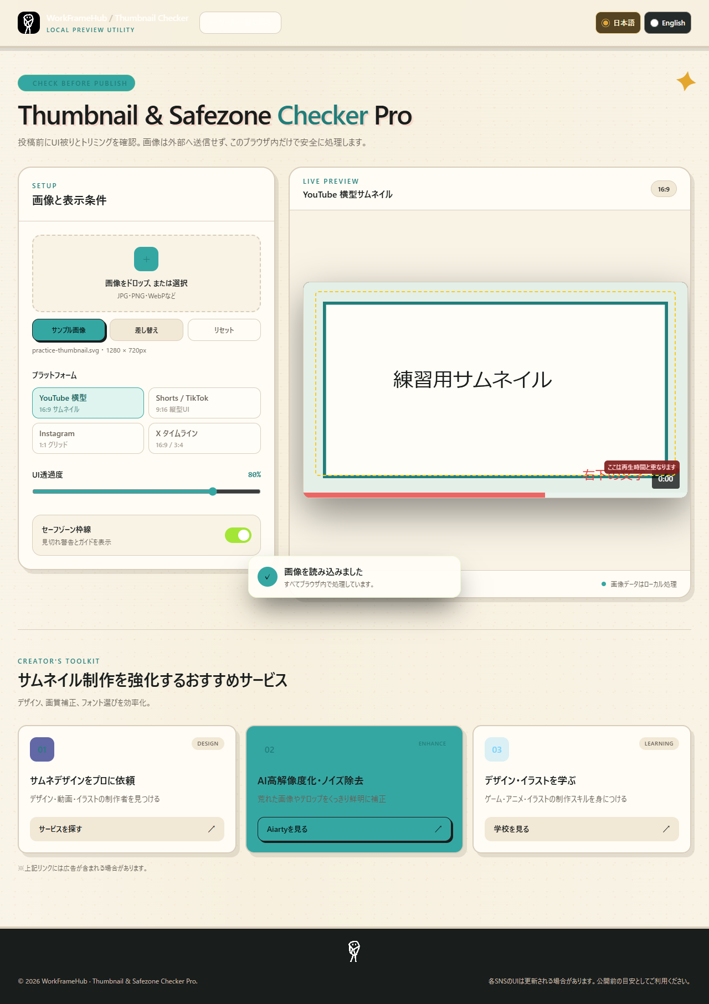Click the empty field in the header
This screenshot has height=1004, width=709.
tap(240, 23)
